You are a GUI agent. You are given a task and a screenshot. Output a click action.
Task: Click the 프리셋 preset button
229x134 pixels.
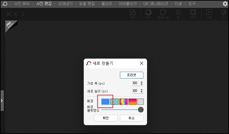tap(132, 75)
